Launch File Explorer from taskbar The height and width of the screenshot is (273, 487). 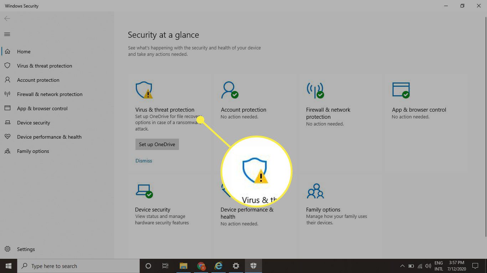pyautogui.click(x=183, y=266)
